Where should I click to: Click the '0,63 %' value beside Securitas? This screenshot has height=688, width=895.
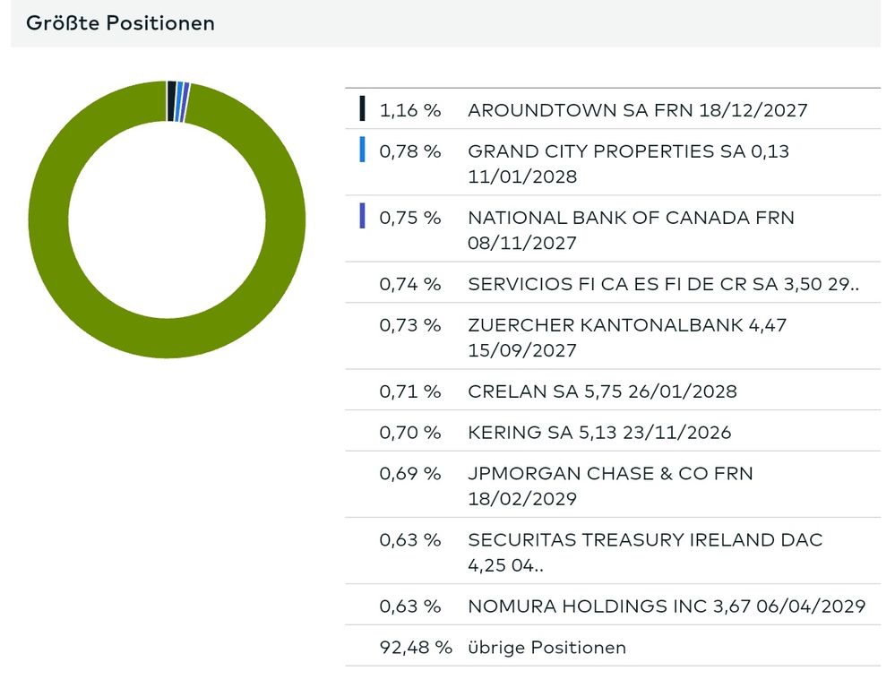[x=409, y=539]
